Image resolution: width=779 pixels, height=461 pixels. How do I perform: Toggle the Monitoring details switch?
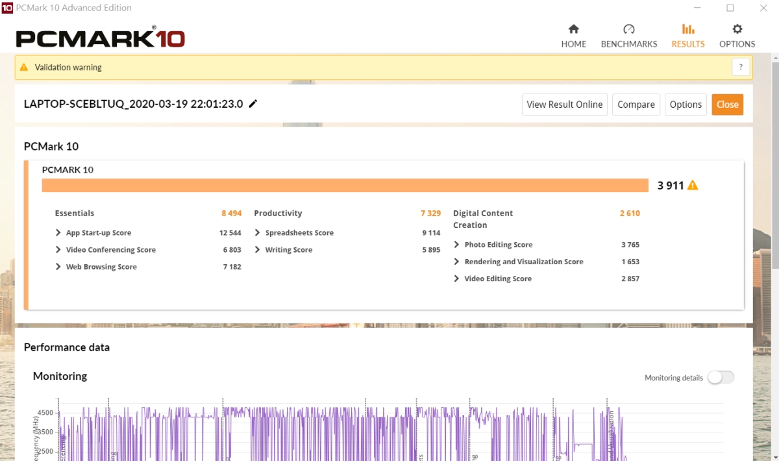click(x=721, y=378)
